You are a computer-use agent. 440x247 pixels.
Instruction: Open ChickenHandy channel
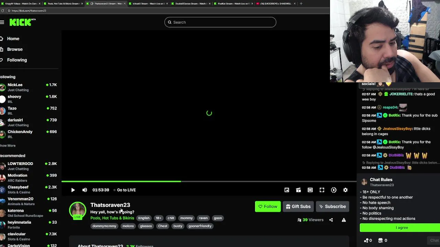coord(29,134)
